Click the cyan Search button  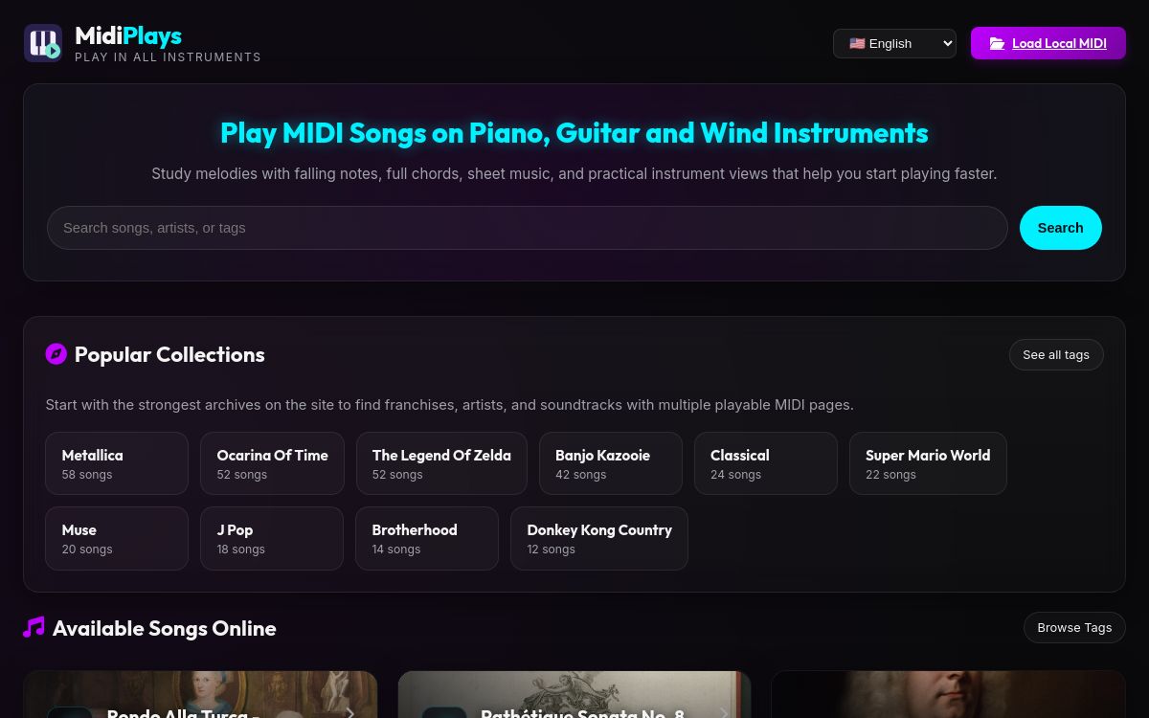point(1061,228)
